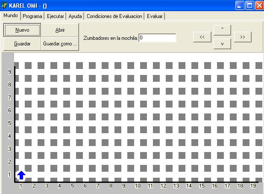Select the Ayuda tab
The image size is (264, 194).
tap(75, 16)
